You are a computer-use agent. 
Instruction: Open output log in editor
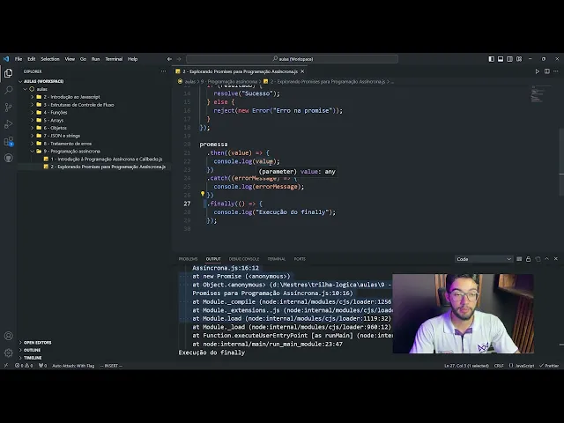click(x=538, y=259)
